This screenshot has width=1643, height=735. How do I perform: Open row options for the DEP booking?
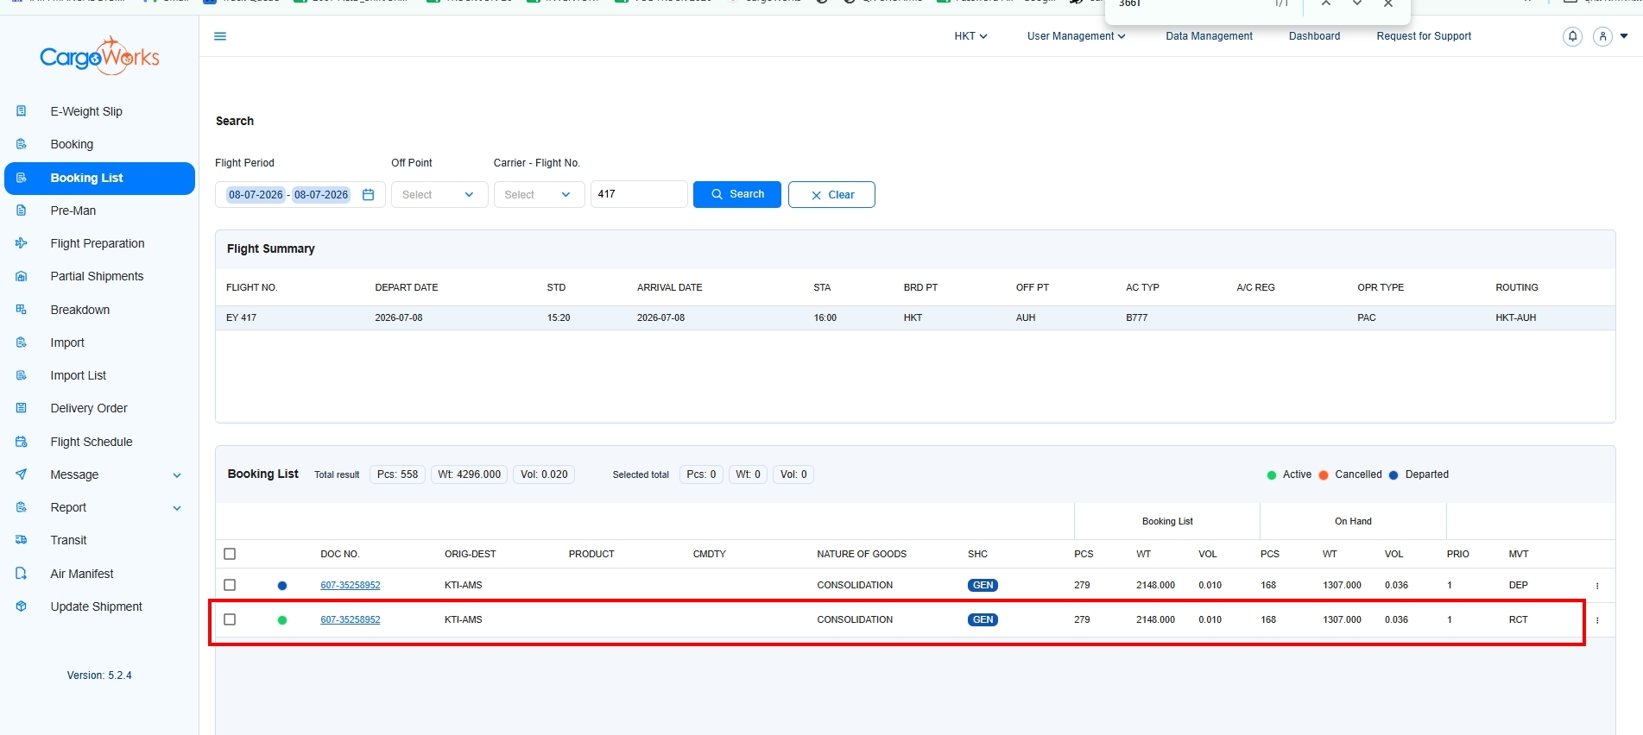tap(1597, 586)
